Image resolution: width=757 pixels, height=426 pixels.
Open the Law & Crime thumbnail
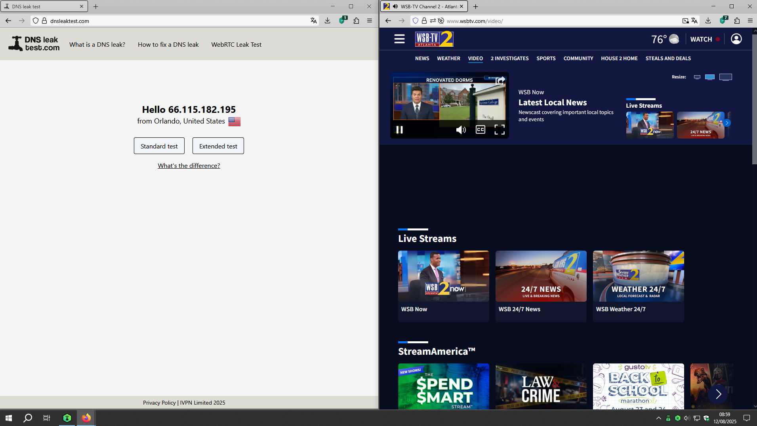click(x=541, y=386)
